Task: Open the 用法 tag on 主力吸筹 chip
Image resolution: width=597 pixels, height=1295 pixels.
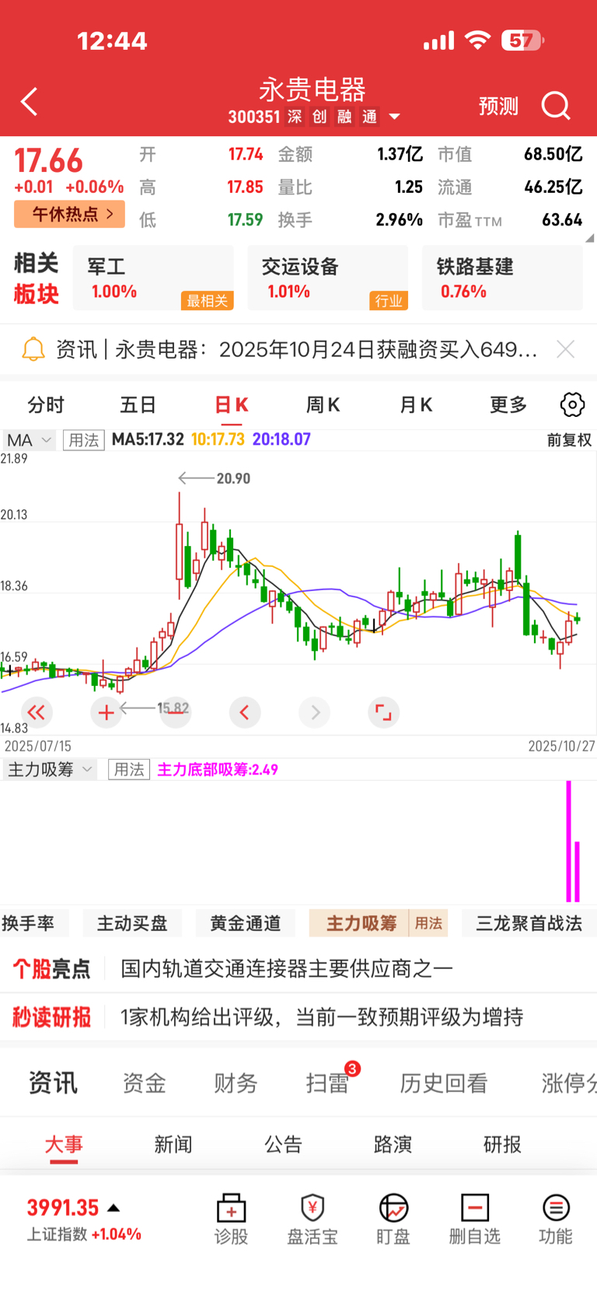Action: coord(428,923)
